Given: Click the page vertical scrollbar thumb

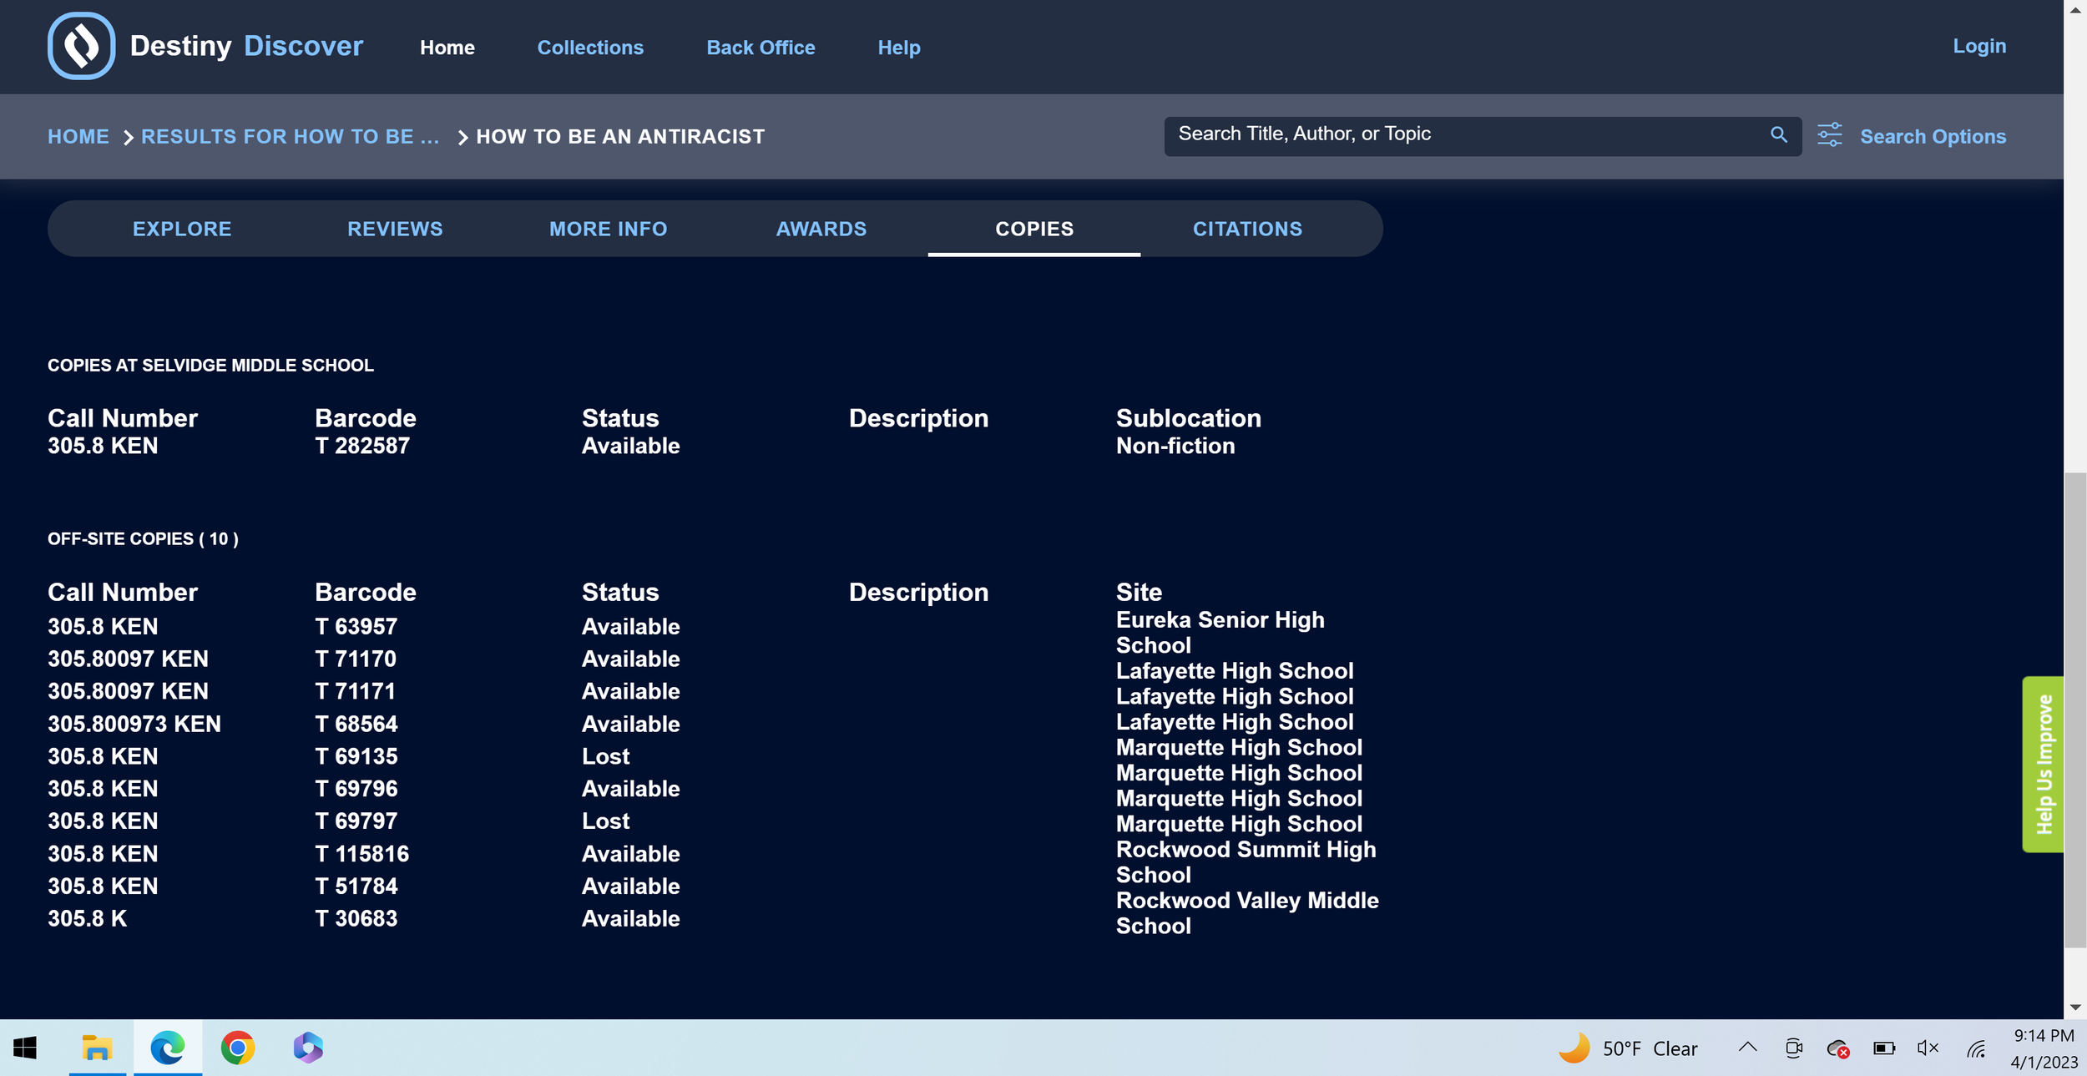Looking at the screenshot, I should [2074, 710].
